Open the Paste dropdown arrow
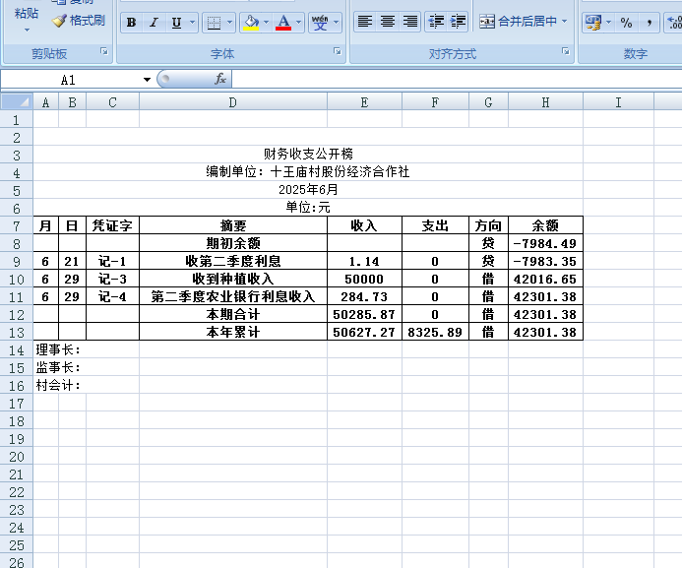This screenshot has width=682, height=568. pyautogui.click(x=27, y=31)
